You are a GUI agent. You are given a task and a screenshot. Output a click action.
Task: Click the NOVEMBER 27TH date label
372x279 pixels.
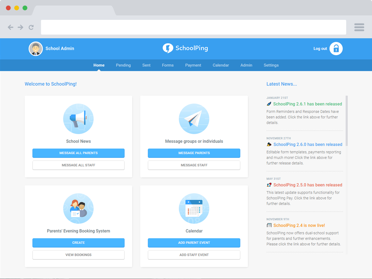279,138
